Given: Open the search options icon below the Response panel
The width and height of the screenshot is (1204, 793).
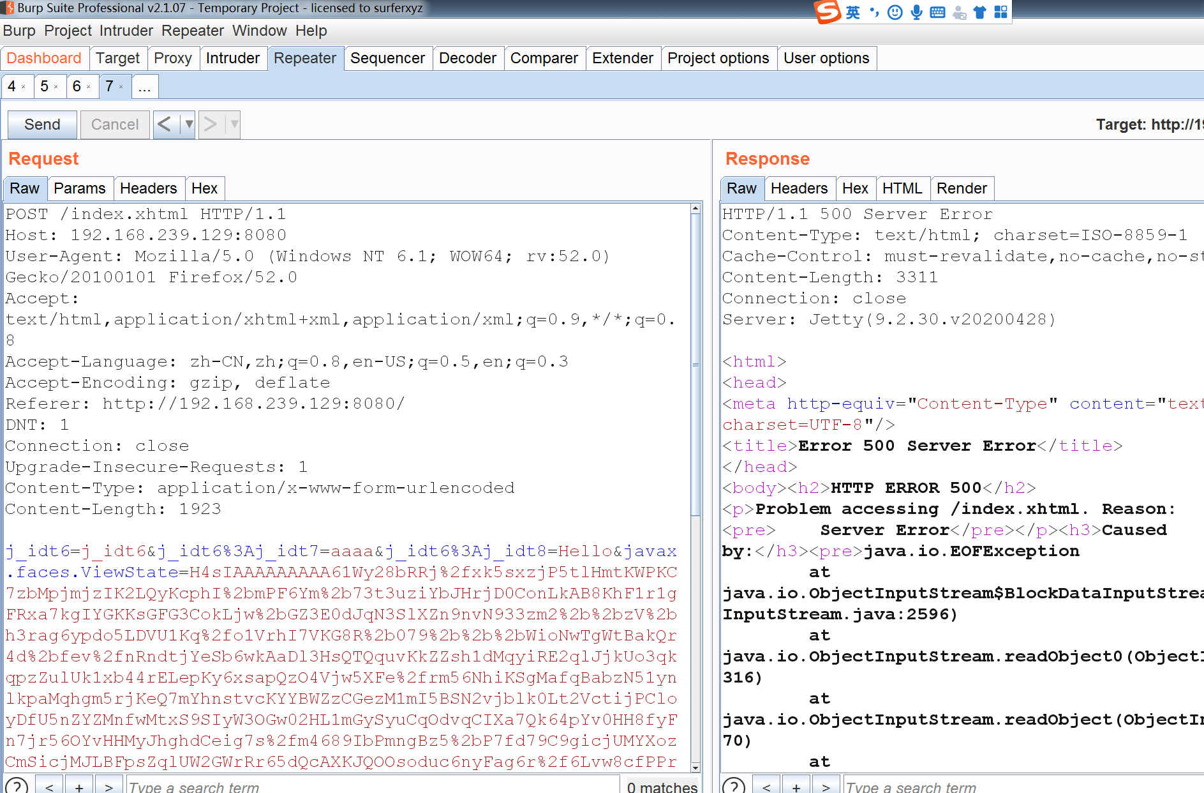Looking at the screenshot, I should pyautogui.click(x=735, y=786).
